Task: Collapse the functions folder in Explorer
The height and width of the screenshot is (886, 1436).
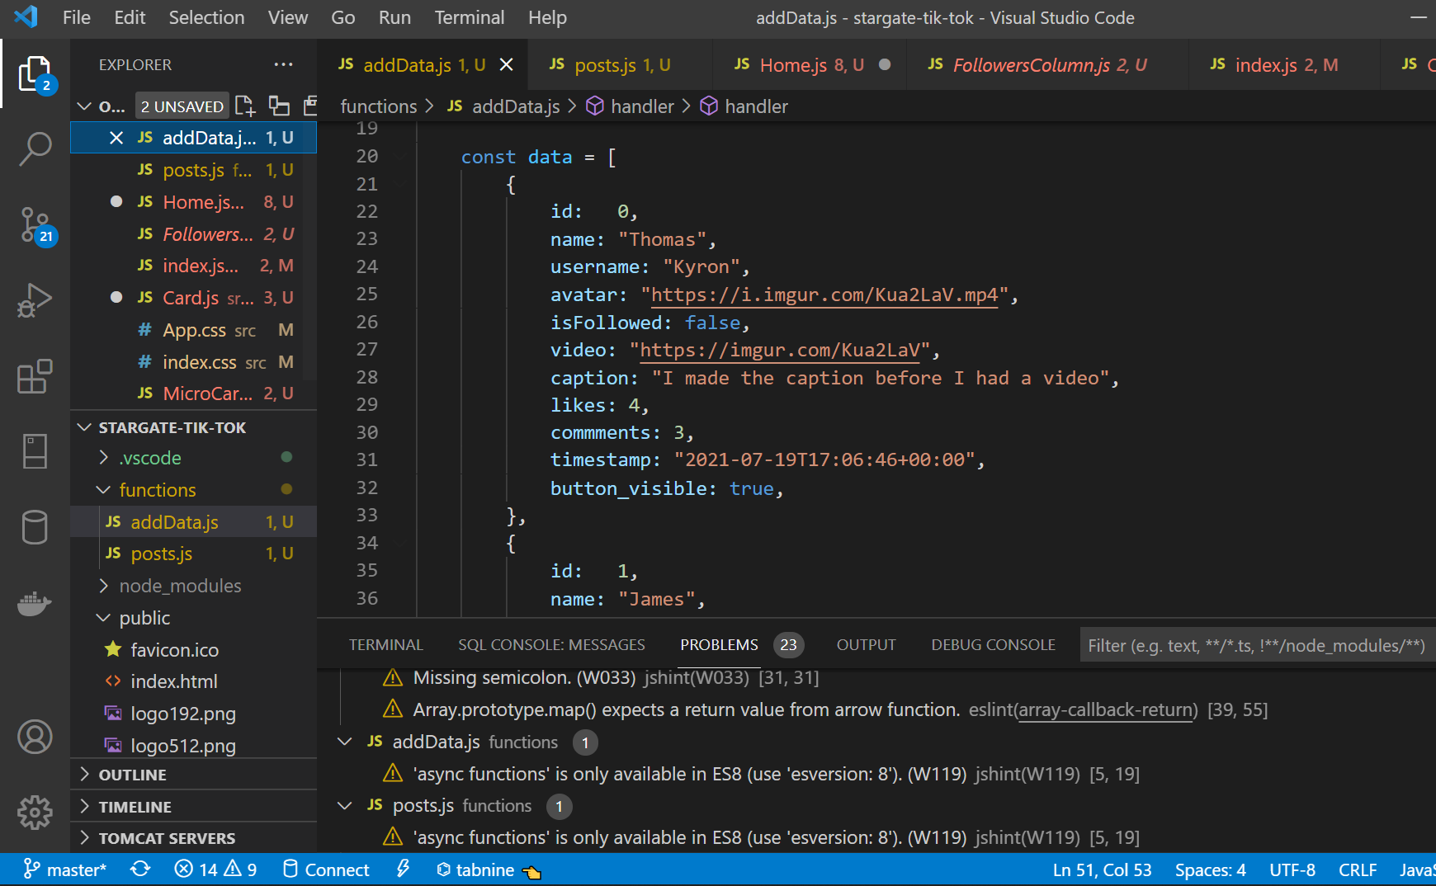Action: click(104, 489)
